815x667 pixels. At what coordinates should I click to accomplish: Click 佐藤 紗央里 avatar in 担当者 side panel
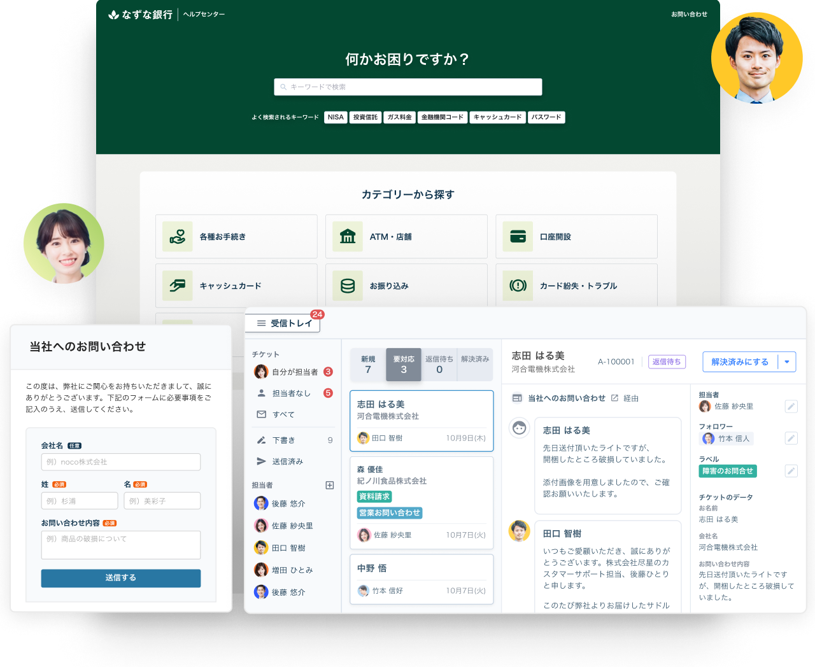coord(705,406)
